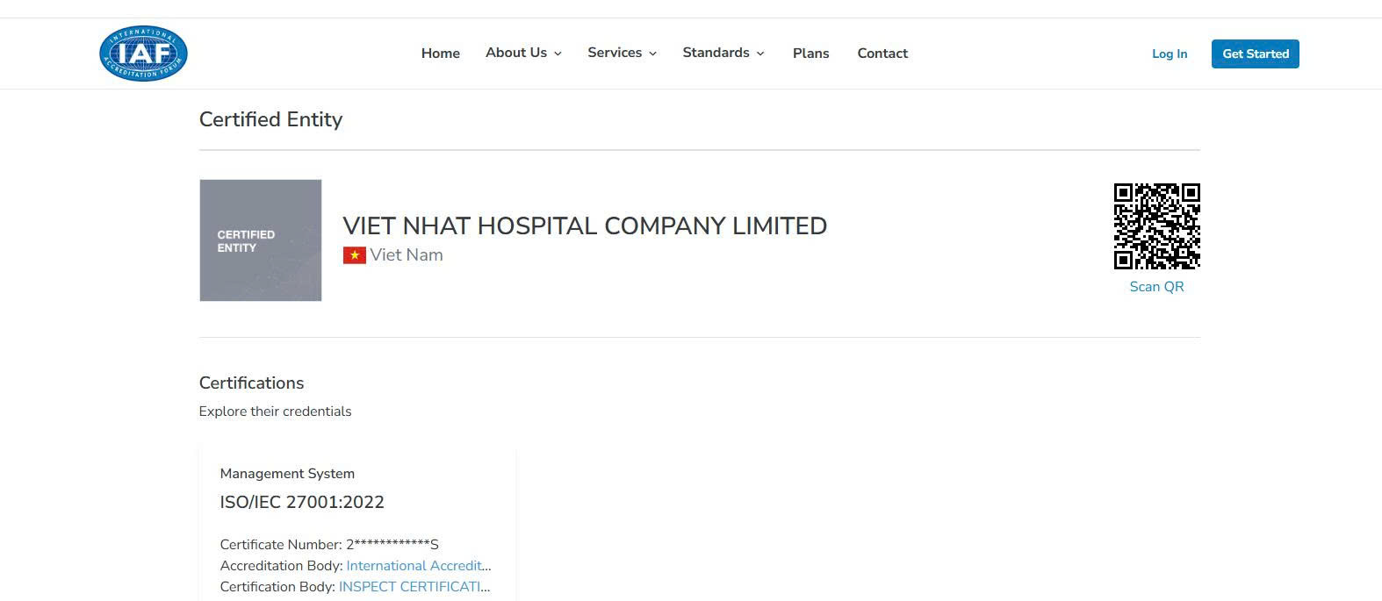Click the Viet Nam flag icon

[x=354, y=255]
